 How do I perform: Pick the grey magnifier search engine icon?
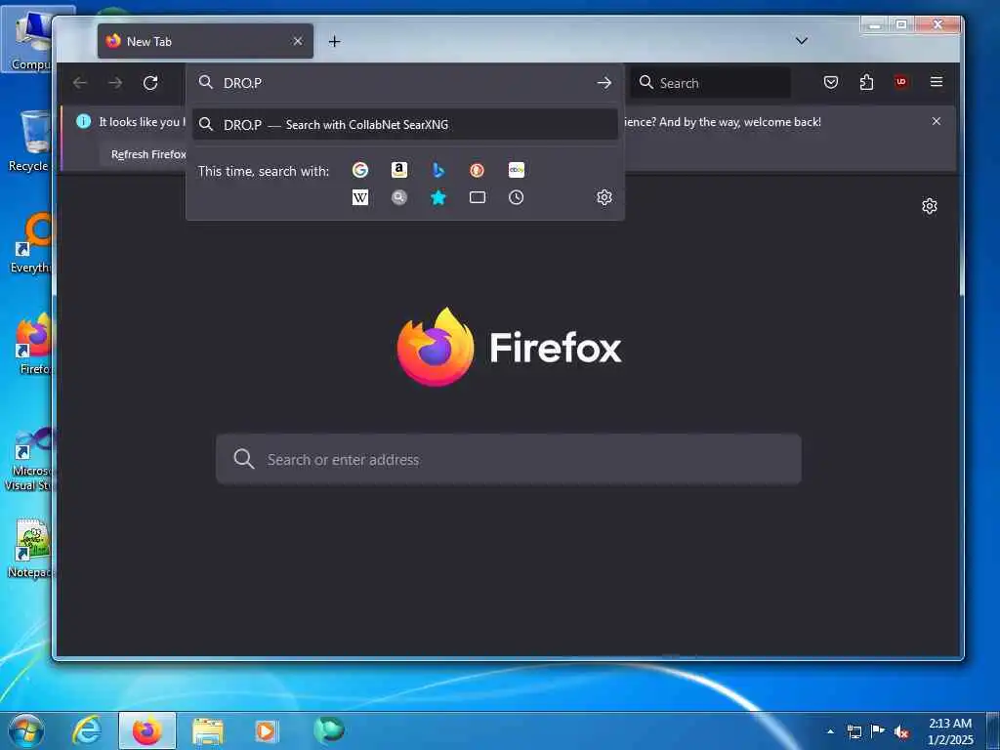point(399,197)
